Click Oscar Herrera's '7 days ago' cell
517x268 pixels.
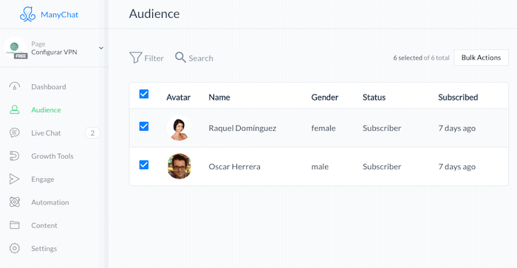point(456,167)
